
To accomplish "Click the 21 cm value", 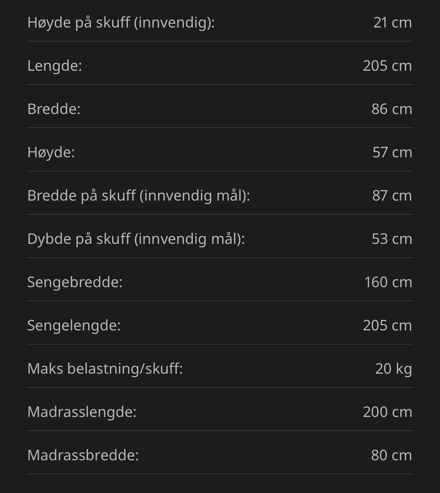I will click(392, 22).
